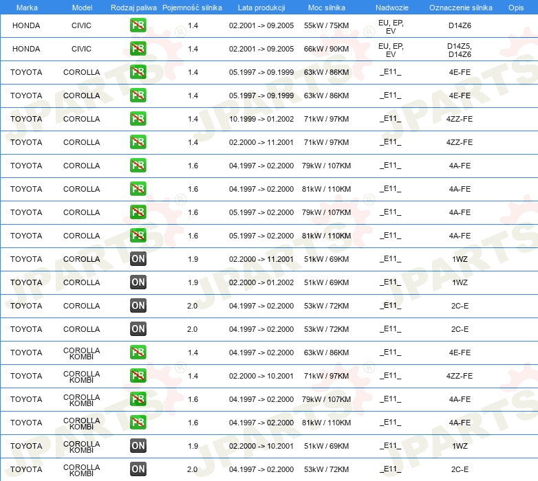Click the Opis column header
Image resolution: width=538 pixels, height=481 pixels.
[x=516, y=8]
